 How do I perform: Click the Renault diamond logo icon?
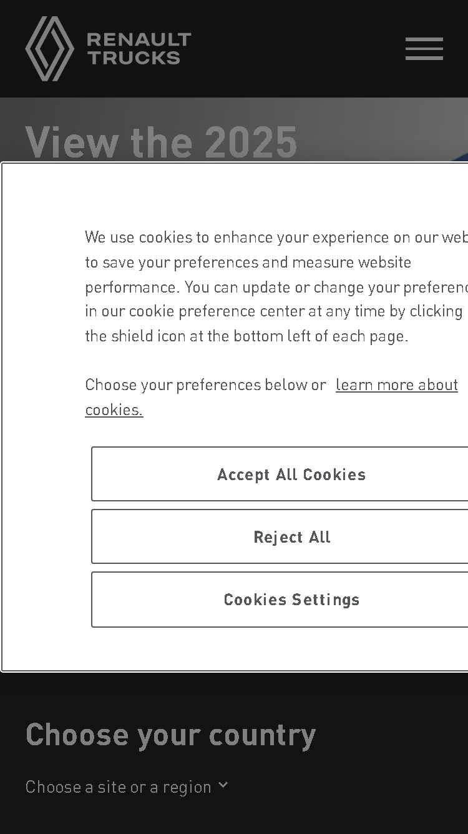49,49
